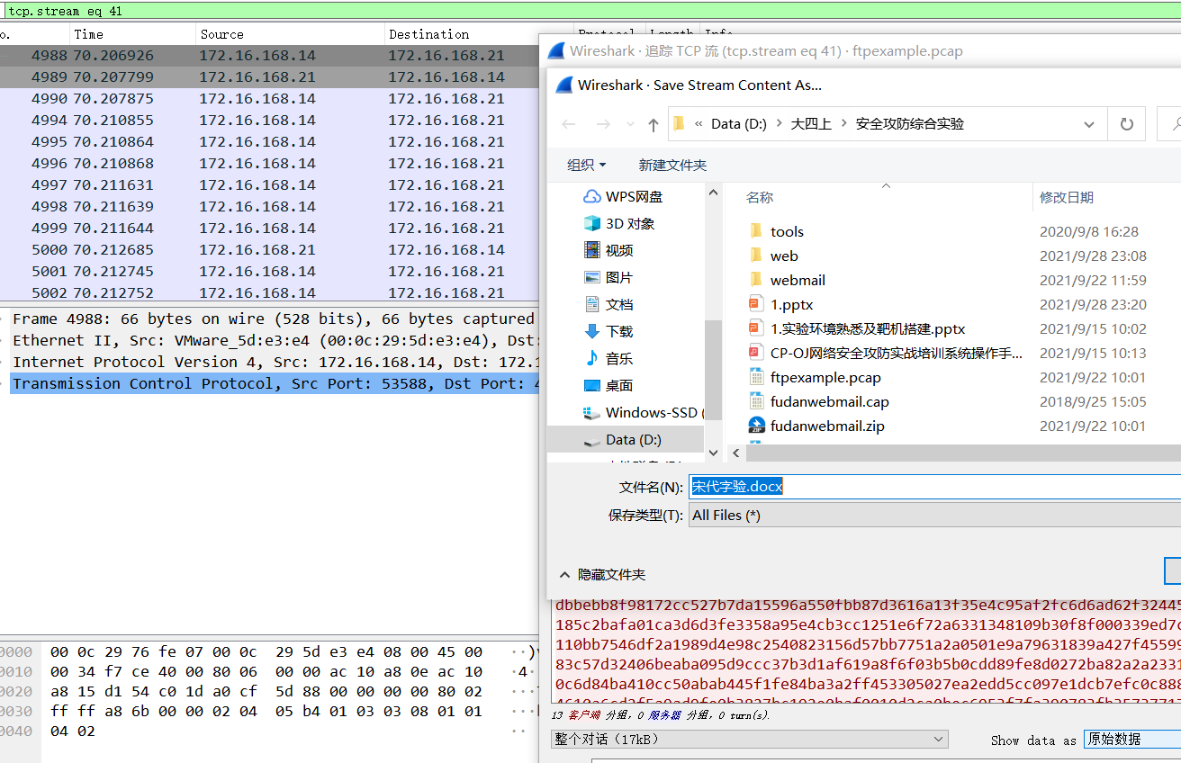Viewport: 1181px width, 763px height.
Task: Click fudanwebmail.cap file icon
Action: click(x=756, y=401)
